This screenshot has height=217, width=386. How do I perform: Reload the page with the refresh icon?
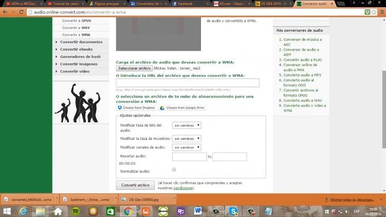tap(22, 12)
